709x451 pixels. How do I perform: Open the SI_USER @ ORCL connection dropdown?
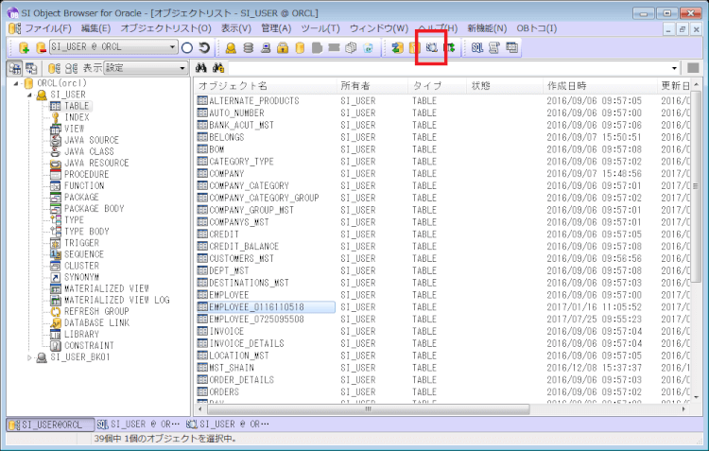point(172,47)
